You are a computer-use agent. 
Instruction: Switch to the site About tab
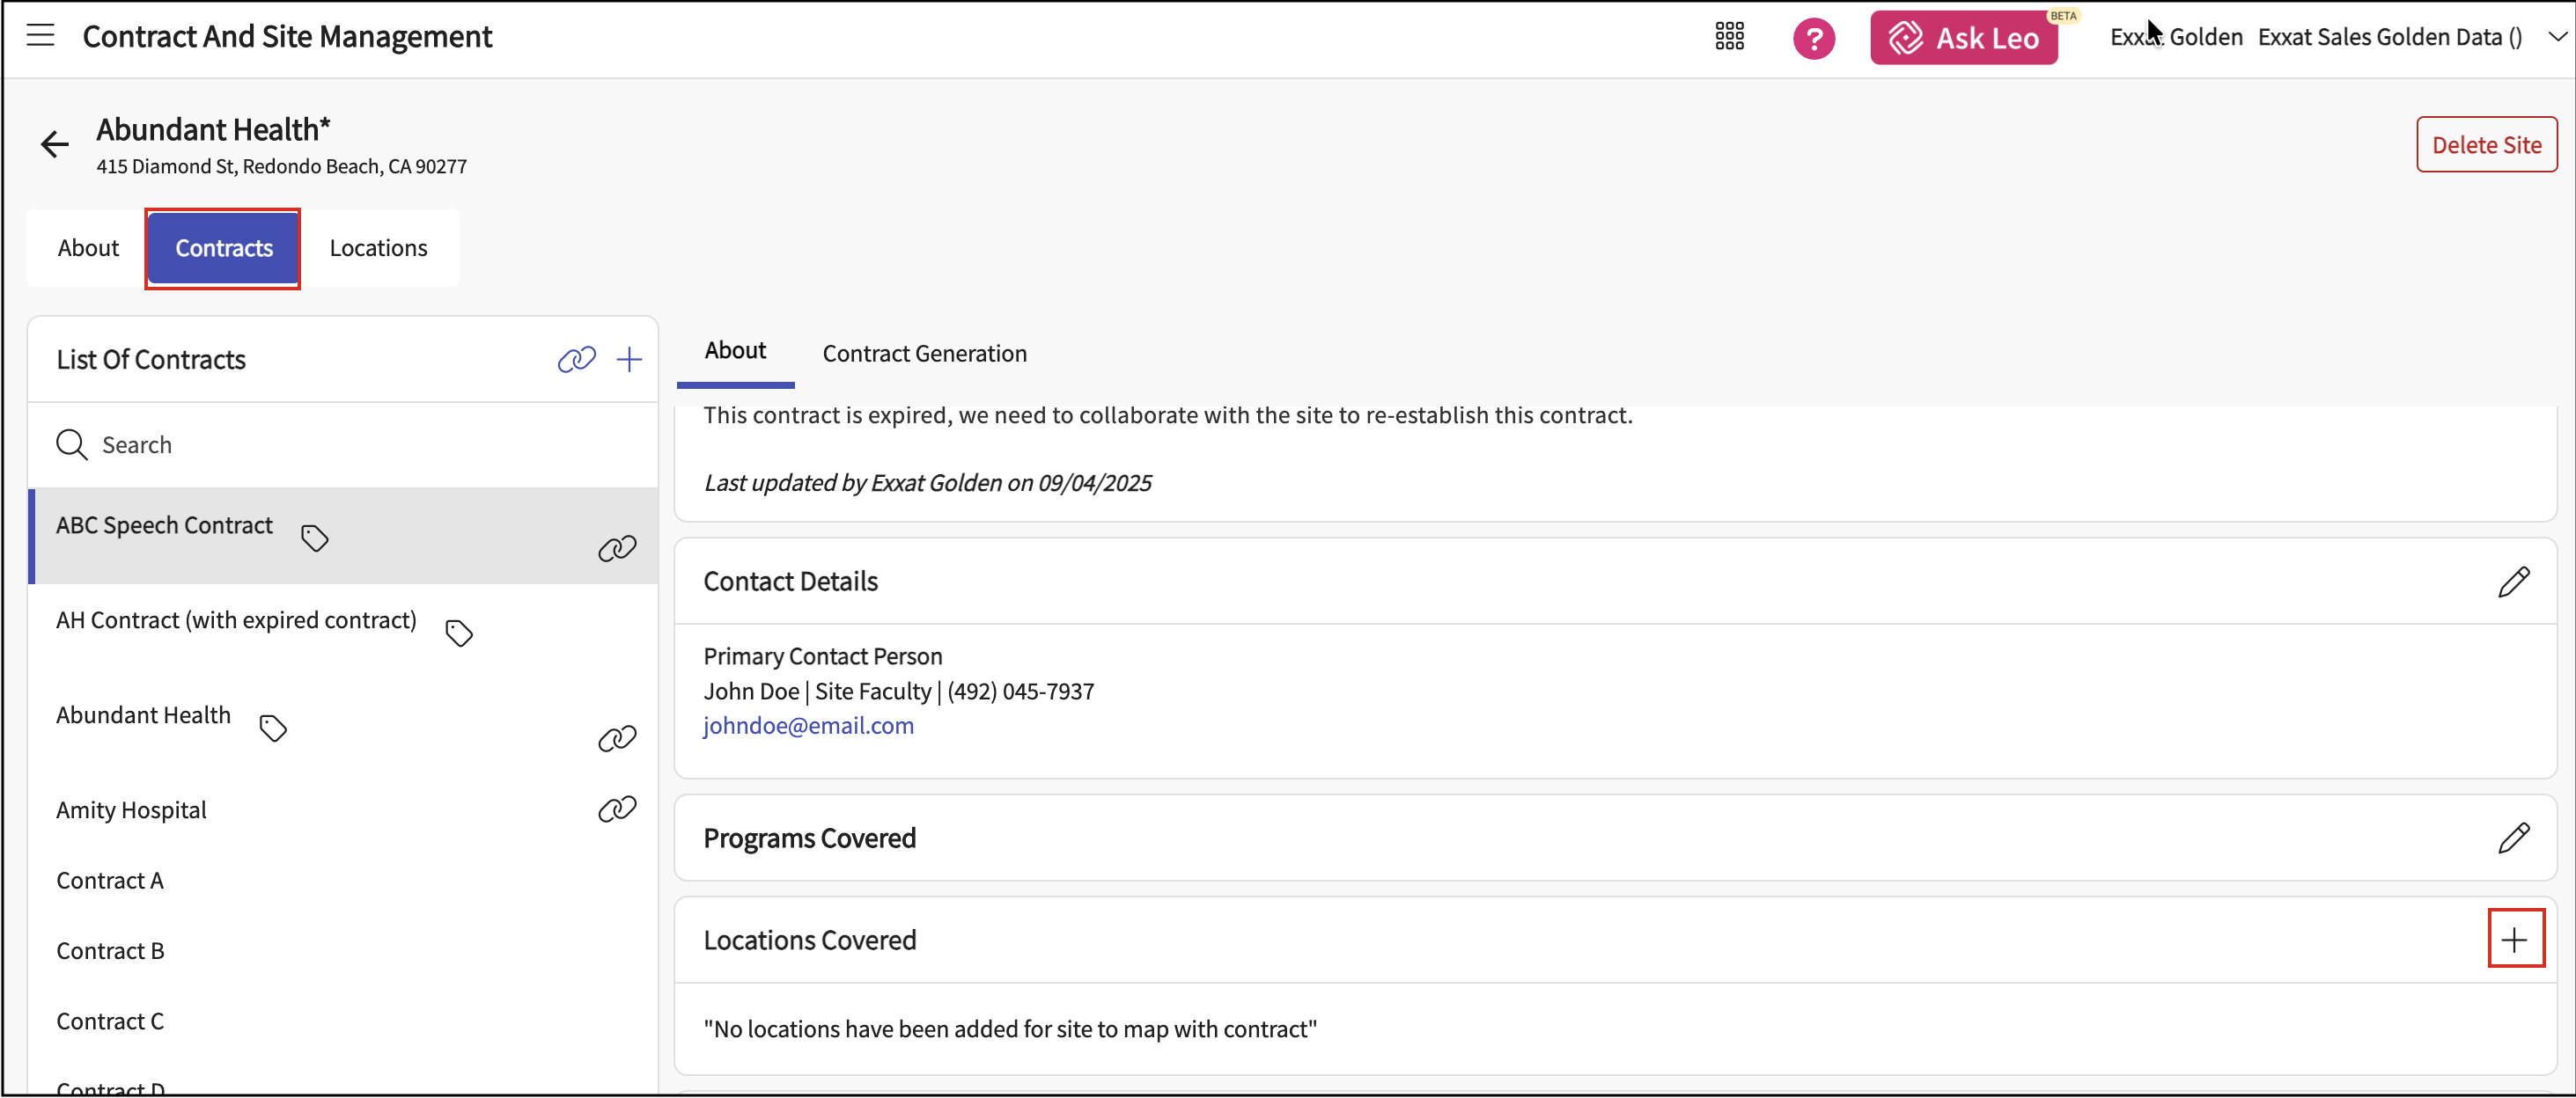pos(88,248)
